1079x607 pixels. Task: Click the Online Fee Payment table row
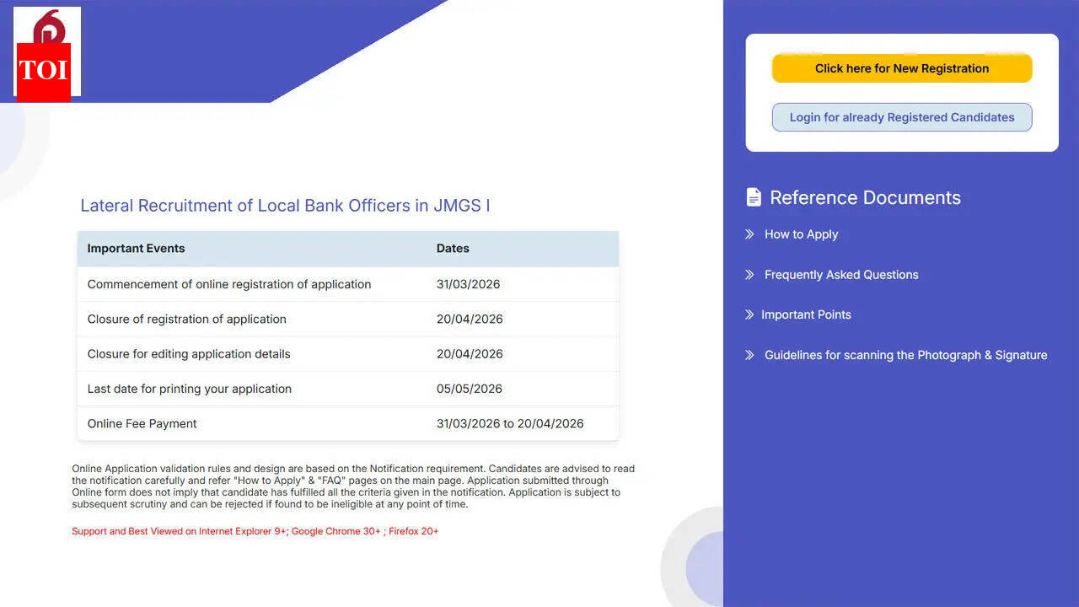coord(141,423)
